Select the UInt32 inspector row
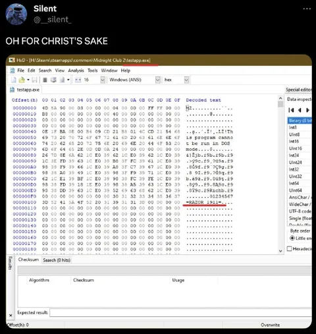The height and width of the screenshot is (334, 316). click(x=300, y=177)
